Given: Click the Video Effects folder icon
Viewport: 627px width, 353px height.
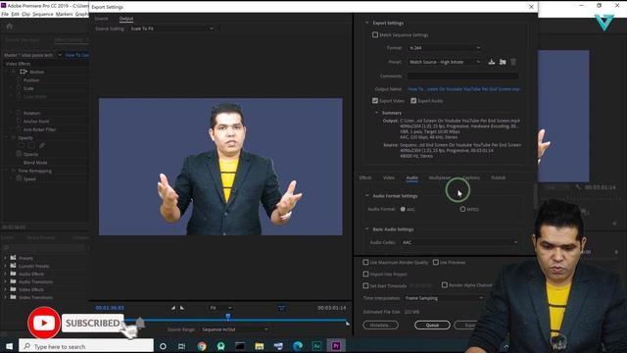Looking at the screenshot, I should 13,289.
